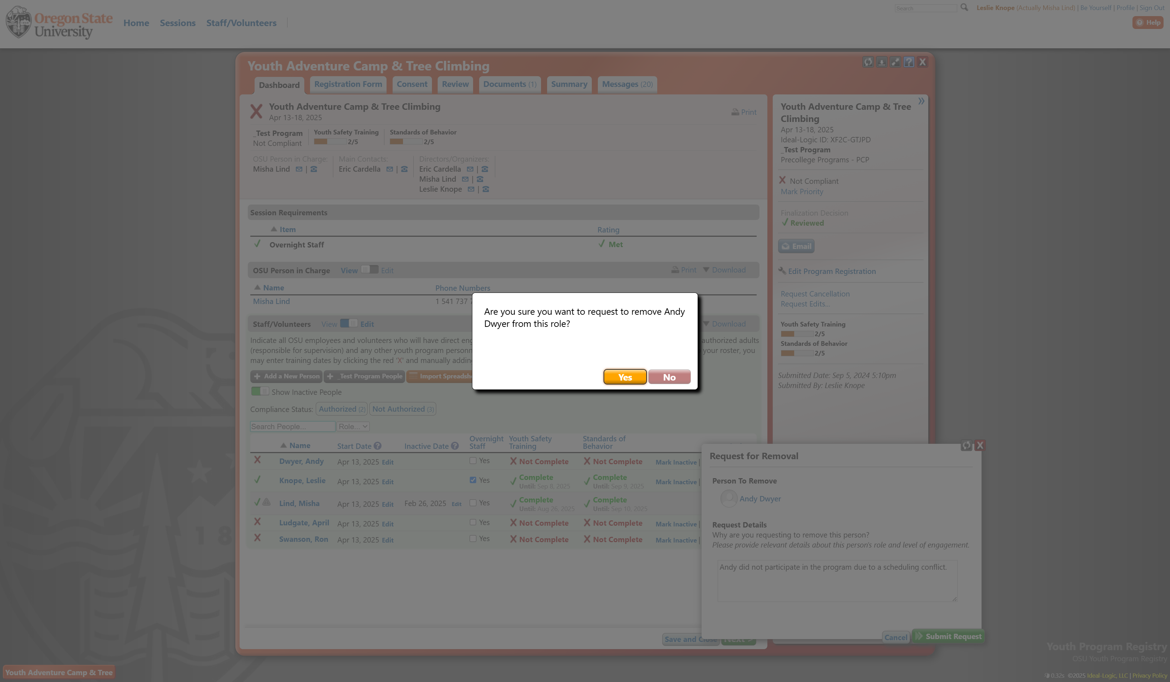Screen dimensions: 1170x682
Task: Click the expand window icon in session header
Action: pyautogui.click(x=895, y=62)
